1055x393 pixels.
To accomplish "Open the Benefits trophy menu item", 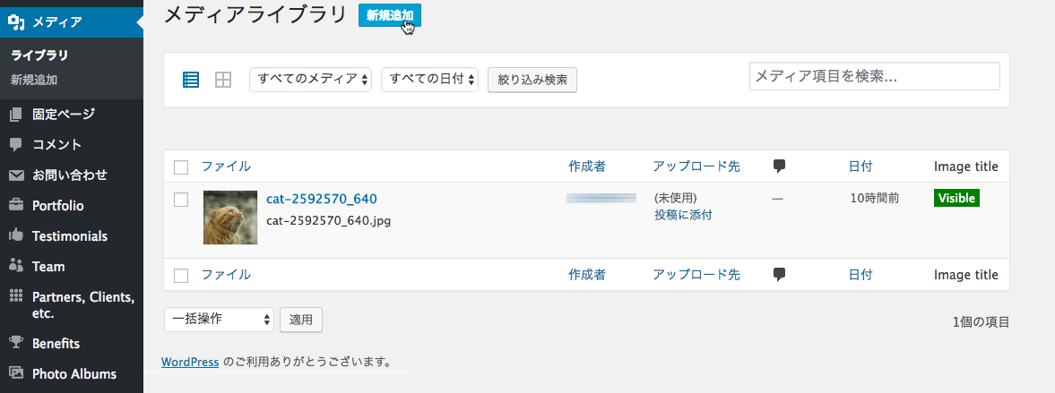I will [x=56, y=343].
